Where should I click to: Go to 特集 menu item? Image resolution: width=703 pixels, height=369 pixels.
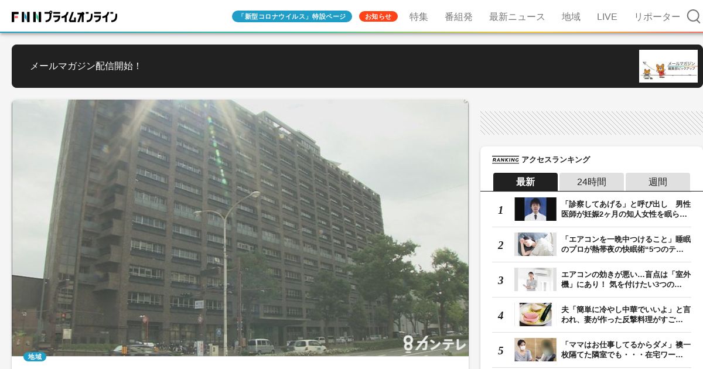click(419, 17)
